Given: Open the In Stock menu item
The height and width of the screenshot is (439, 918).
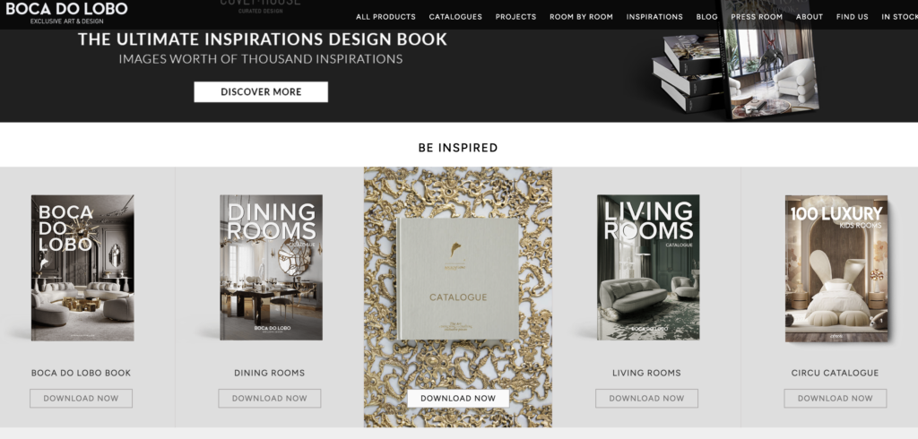Looking at the screenshot, I should [899, 16].
